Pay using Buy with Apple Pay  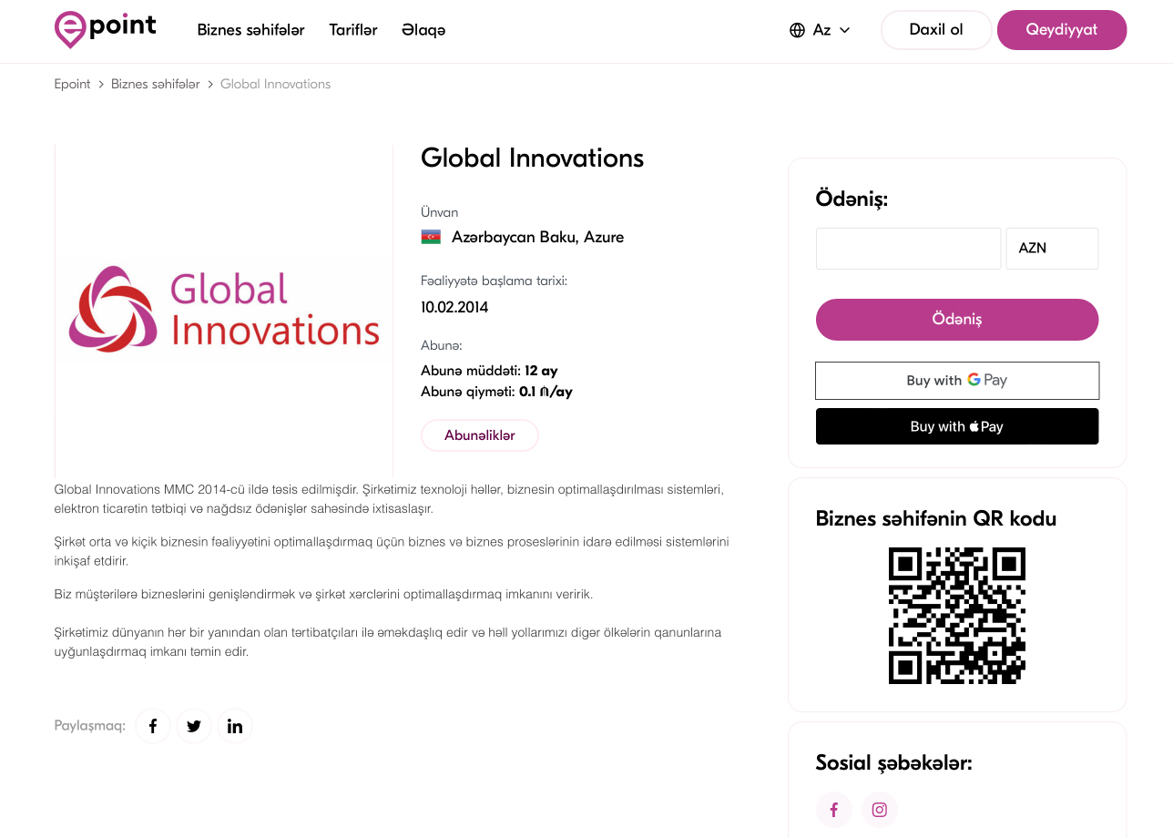[956, 426]
